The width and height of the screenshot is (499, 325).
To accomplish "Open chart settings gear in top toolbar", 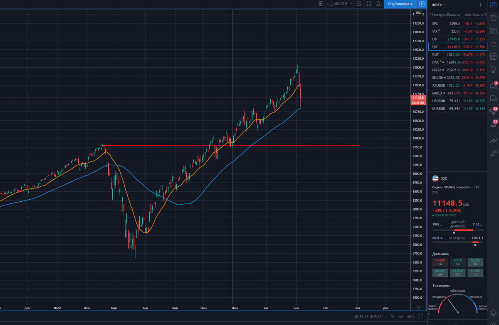I will pyautogui.click(x=358, y=4).
